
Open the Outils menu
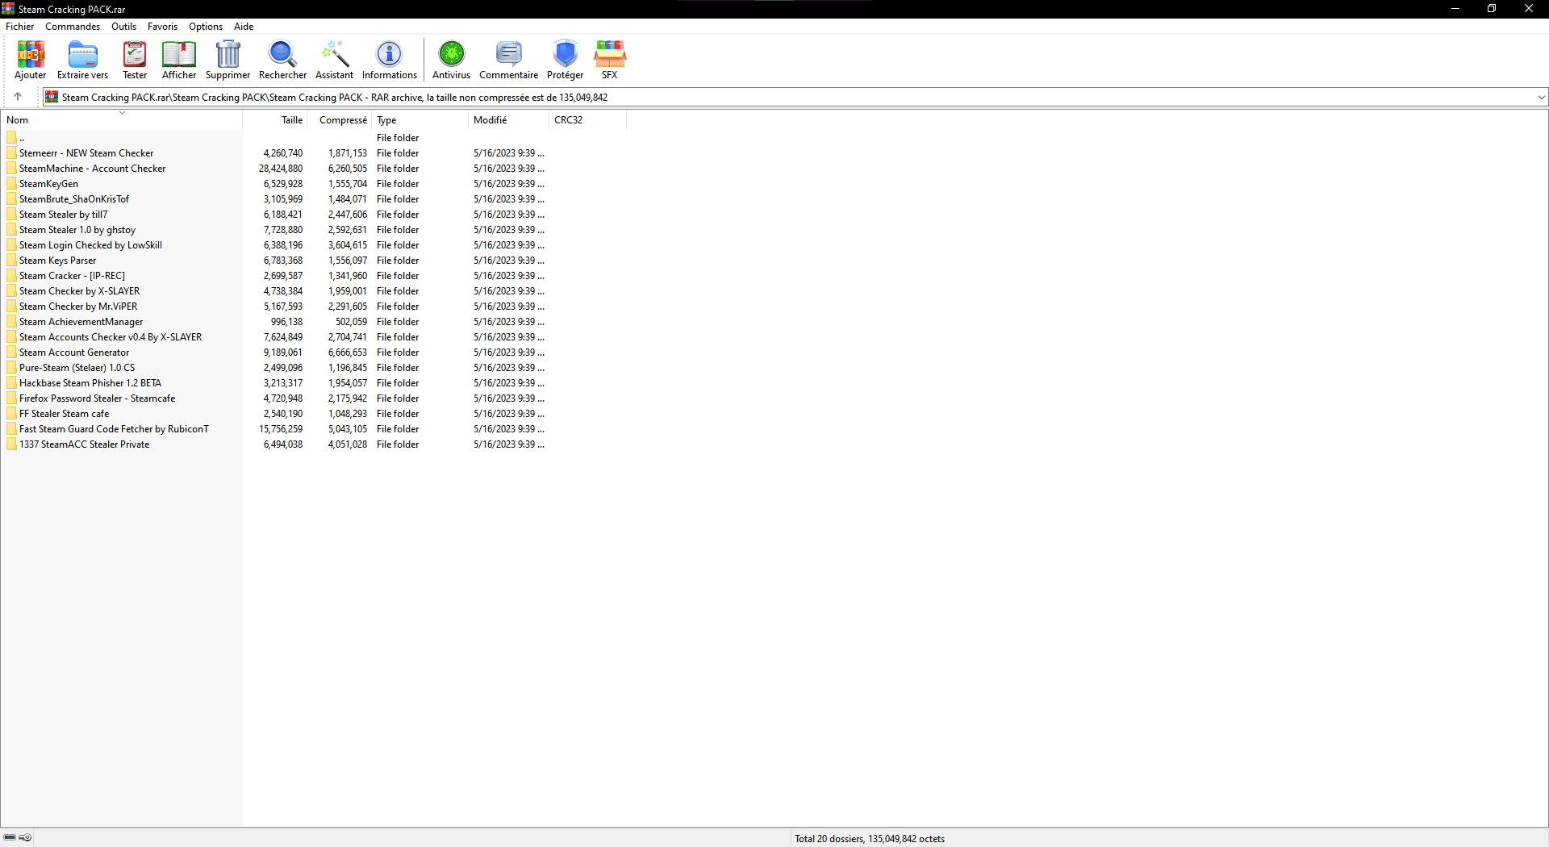coord(123,27)
